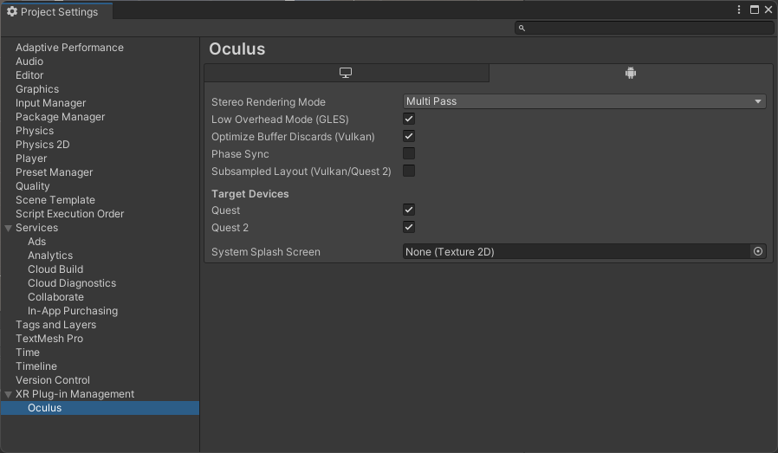The width and height of the screenshot is (778, 453).
Task: Open Ads under Services
Action: 36,242
